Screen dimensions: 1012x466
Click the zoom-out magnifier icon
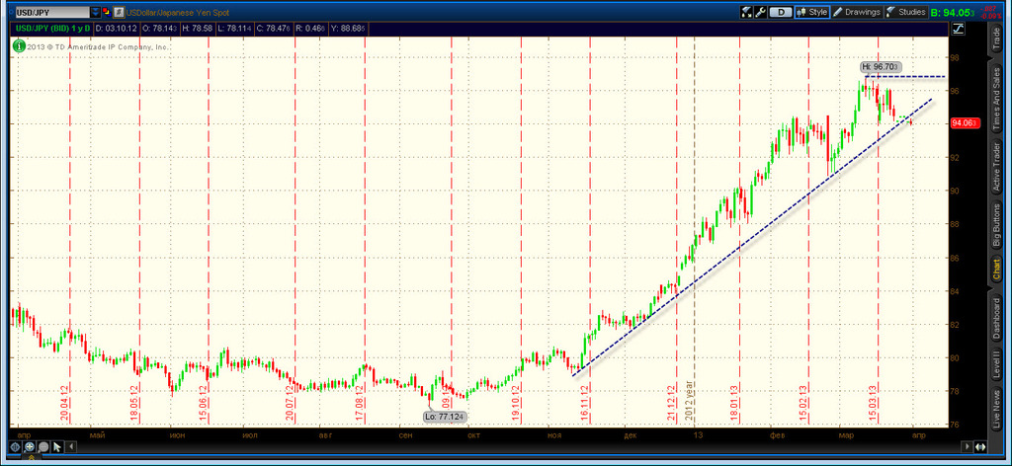pyautogui.click(x=43, y=446)
